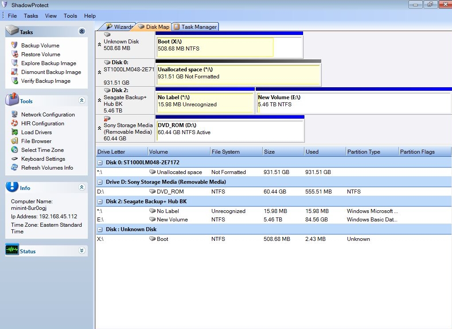Collapse the Tools panel
Viewport: 452px width, 329px height.
click(x=82, y=101)
